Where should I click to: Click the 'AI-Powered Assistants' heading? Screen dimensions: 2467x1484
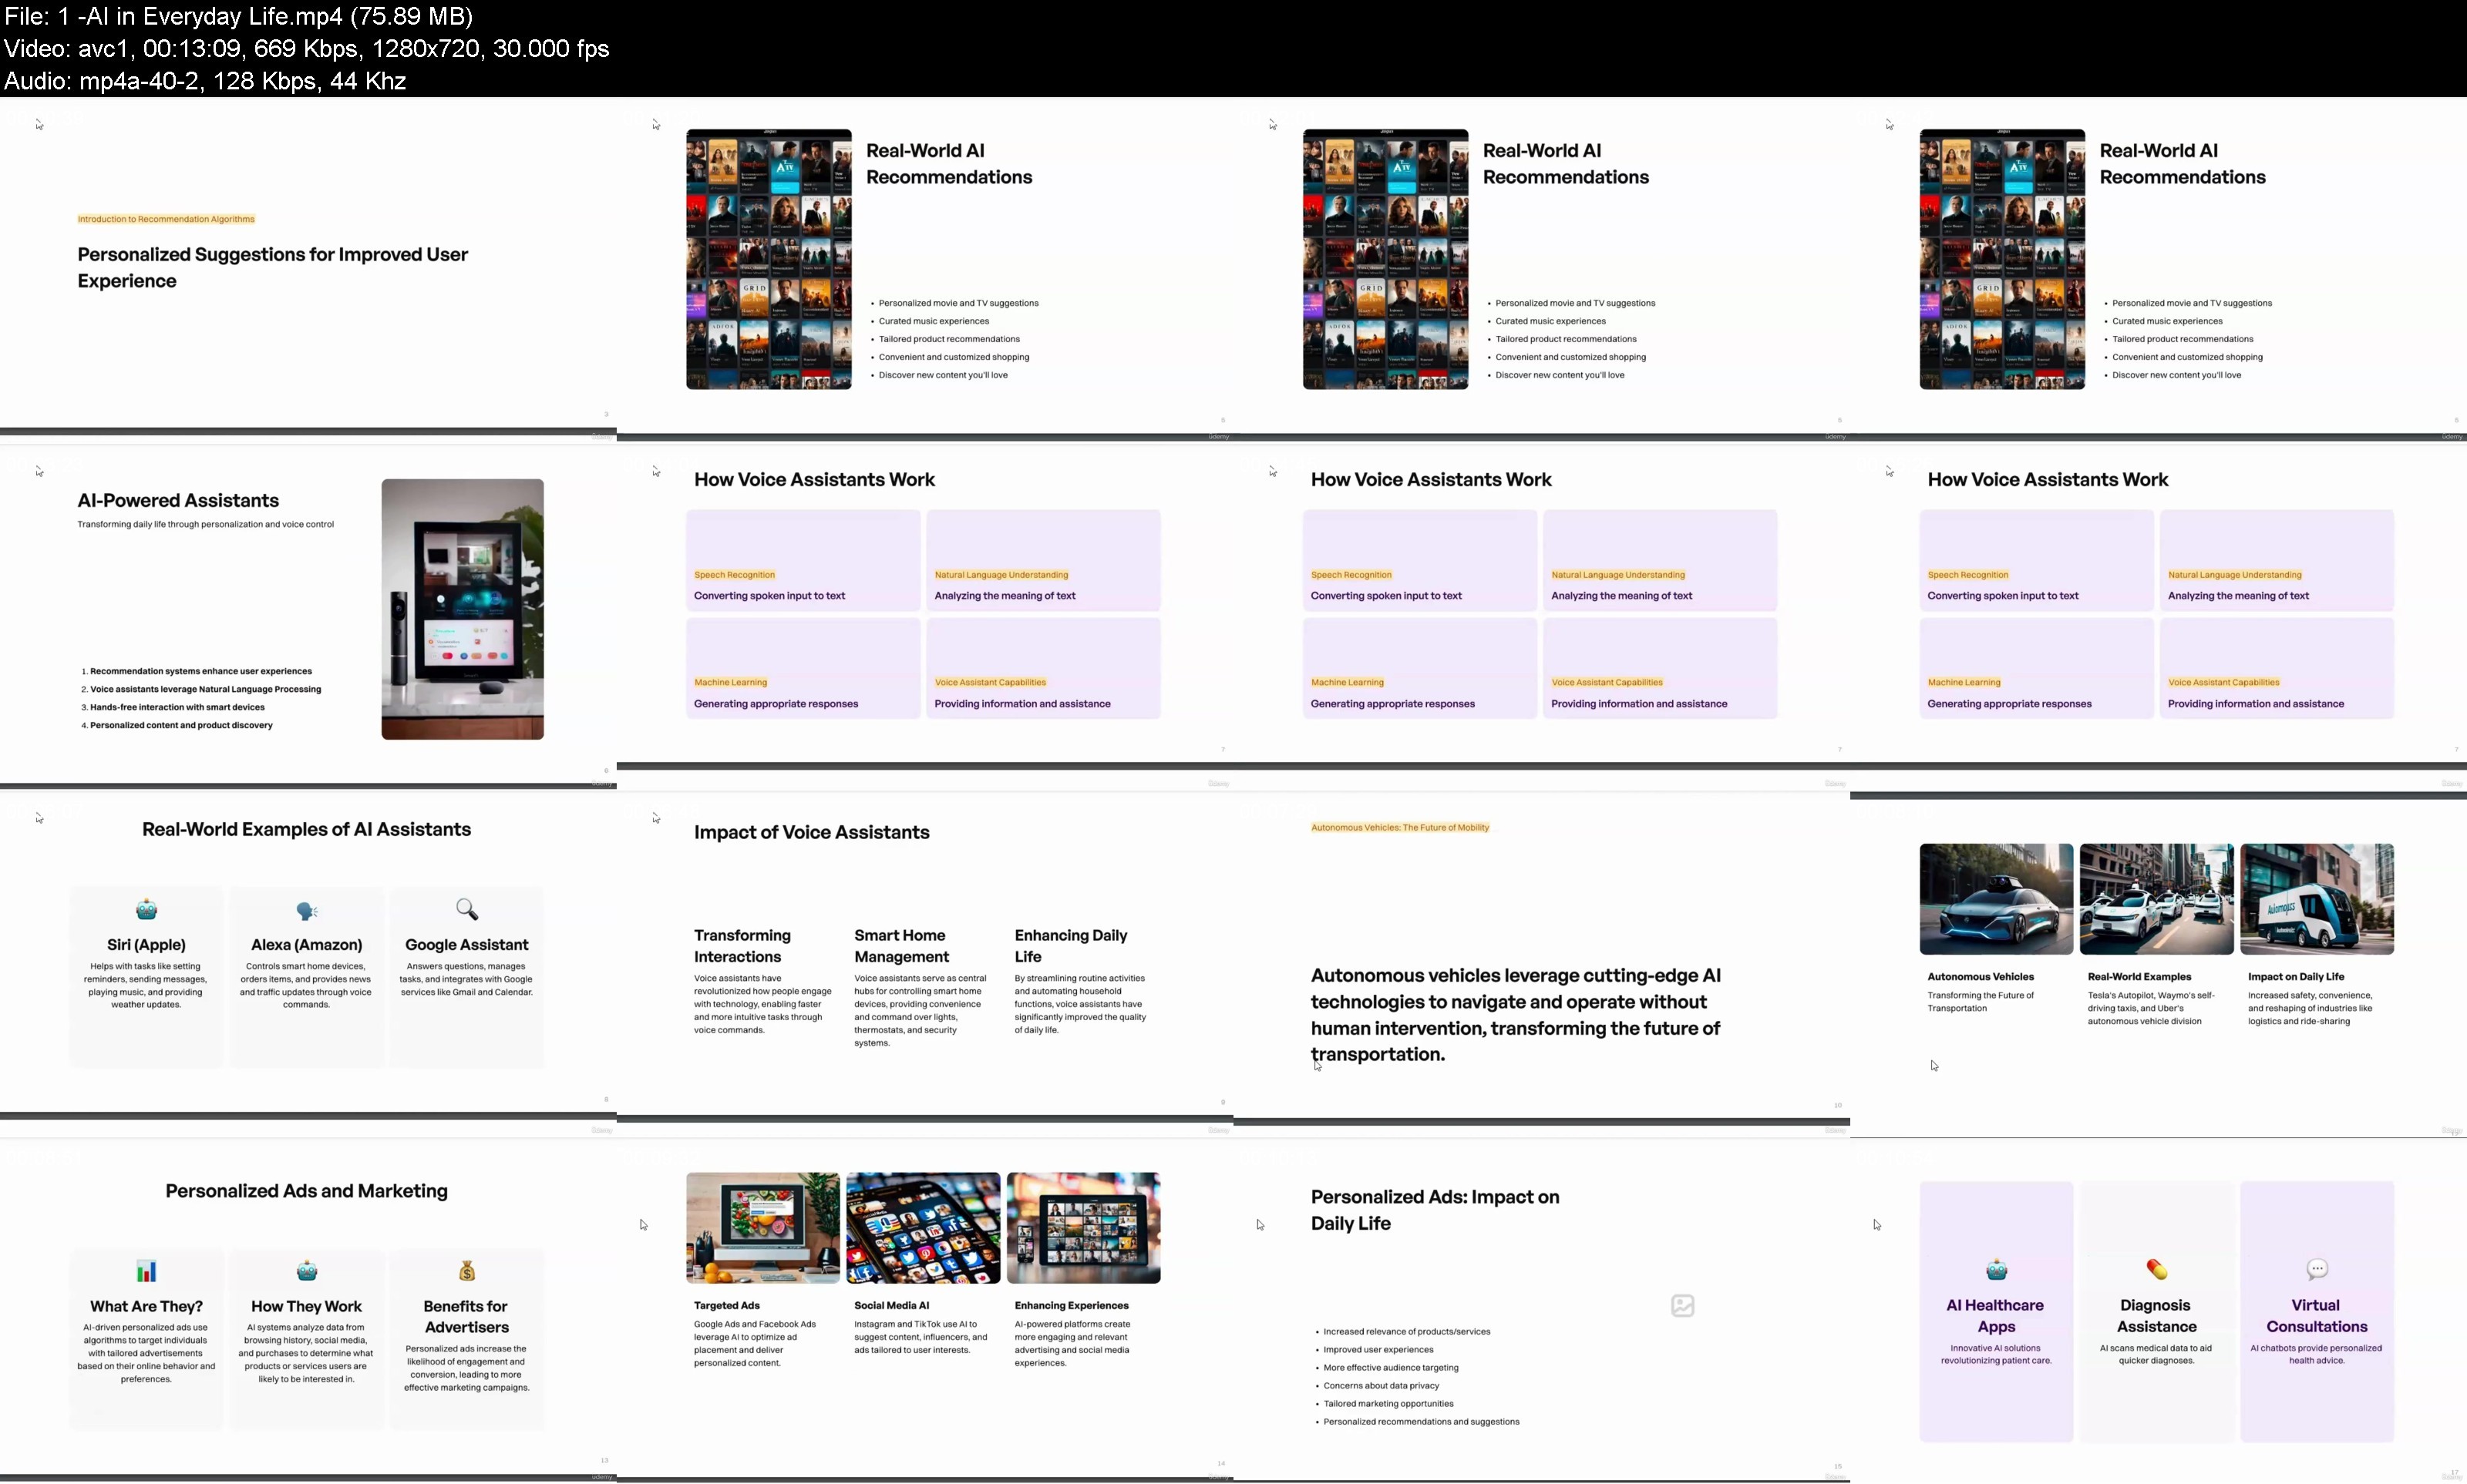[x=178, y=500]
